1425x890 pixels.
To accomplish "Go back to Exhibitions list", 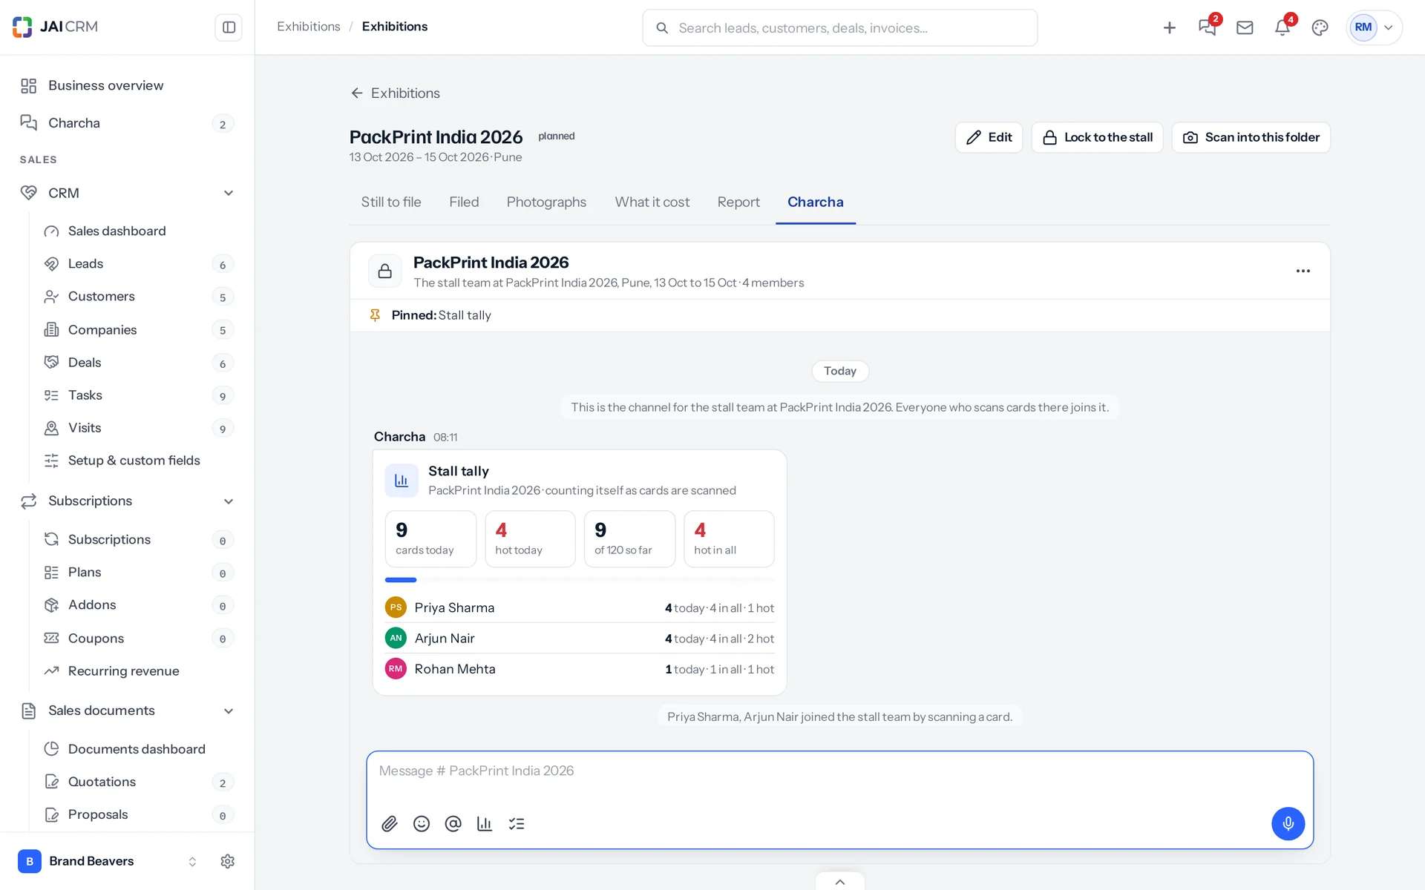I will 395,93.
